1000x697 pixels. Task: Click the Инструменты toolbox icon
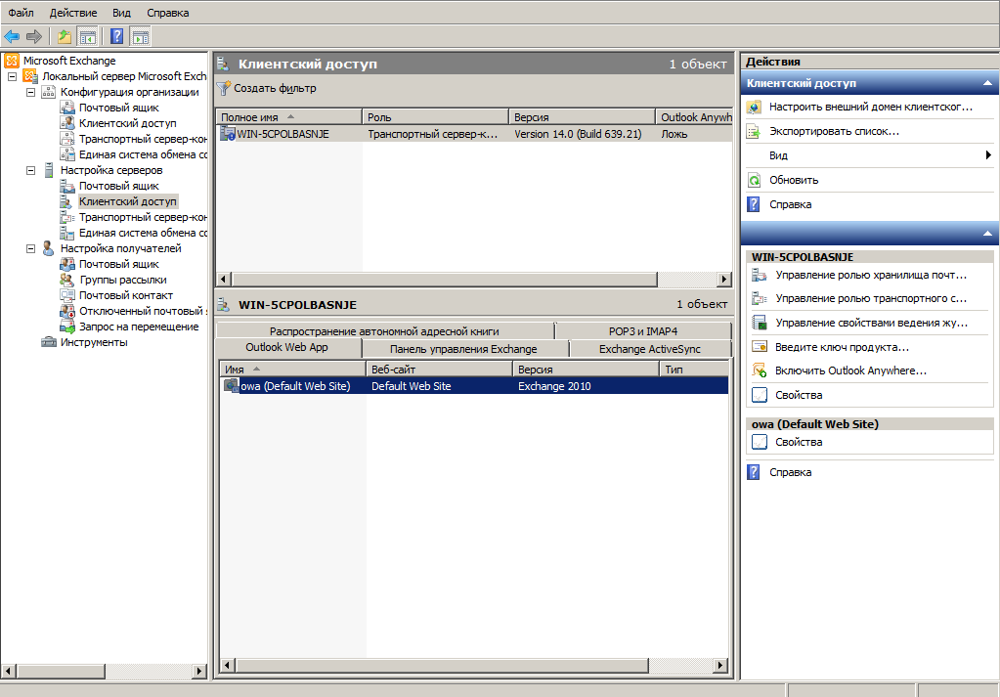click(49, 342)
